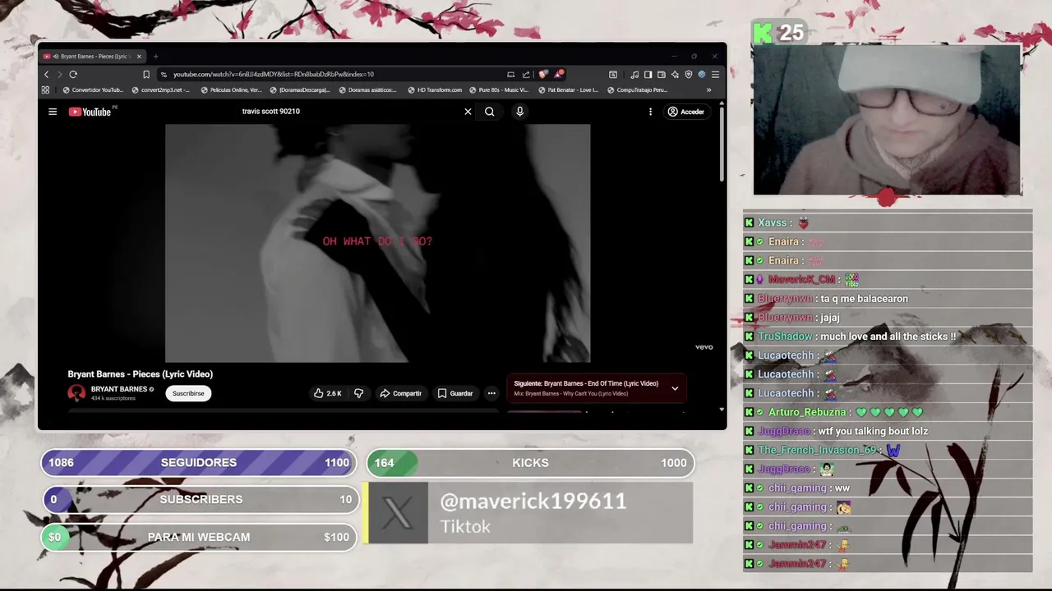The width and height of the screenshot is (1052, 591).
Task: Click the music note playlist toolbar icon
Action: point(634,74)
